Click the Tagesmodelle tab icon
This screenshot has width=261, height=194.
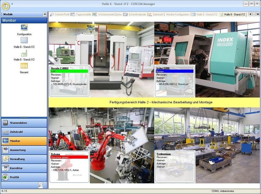tap(73, 14)
